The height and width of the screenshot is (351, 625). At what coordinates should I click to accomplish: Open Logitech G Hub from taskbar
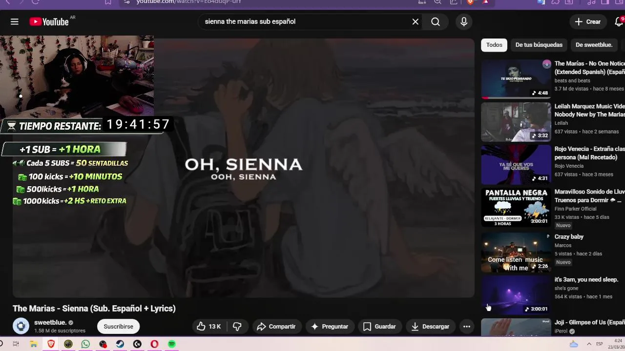click(x=137, y=344)
